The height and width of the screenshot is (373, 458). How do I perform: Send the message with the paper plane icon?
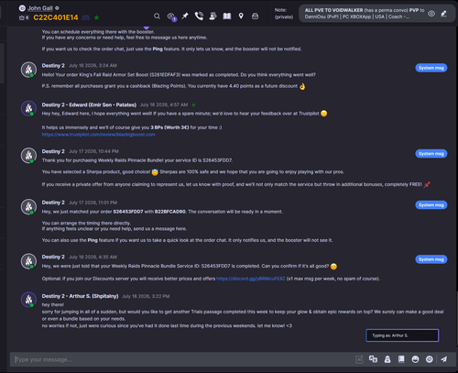tap(443, 359)
